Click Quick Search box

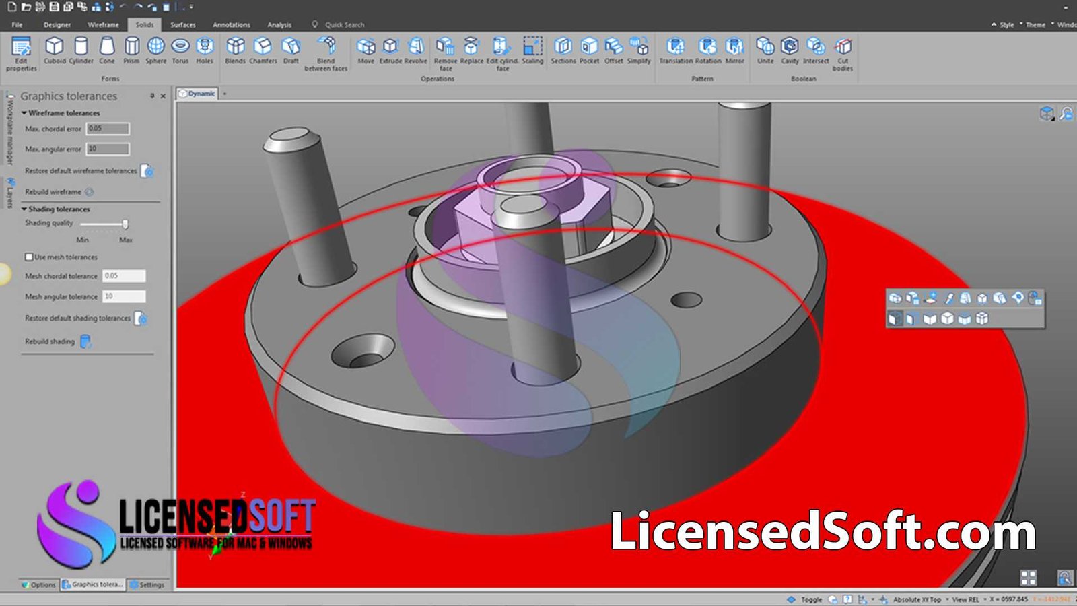point(344,25)
